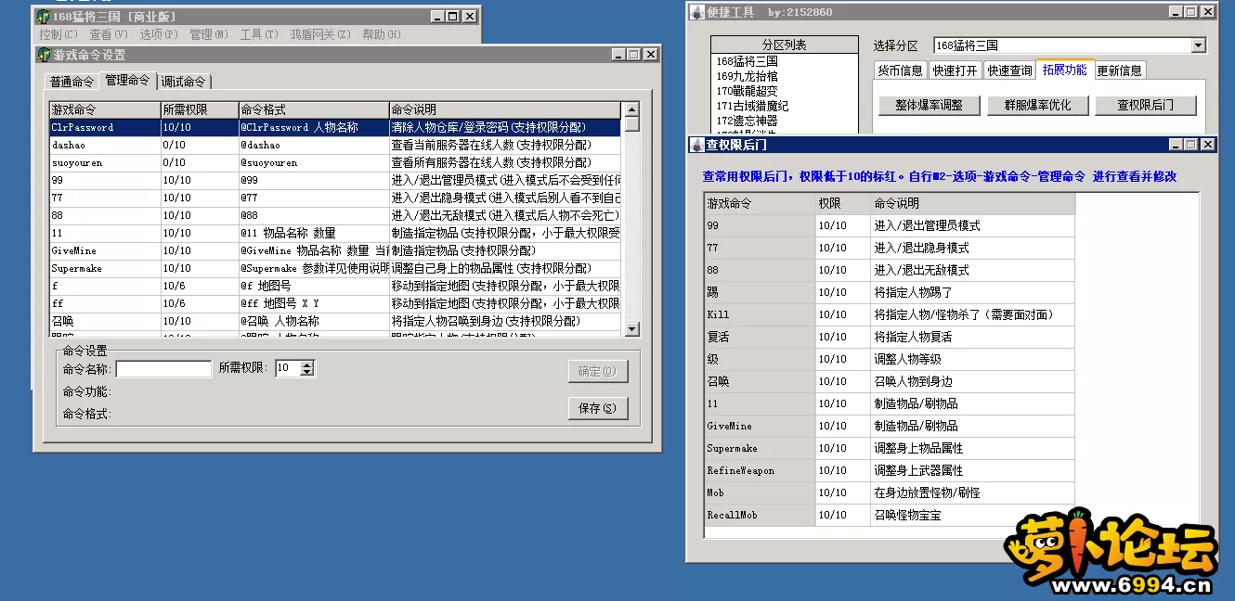Switch to the 更新信息 tab
Screen dimensions: 1235x601
coord(1120,70)
